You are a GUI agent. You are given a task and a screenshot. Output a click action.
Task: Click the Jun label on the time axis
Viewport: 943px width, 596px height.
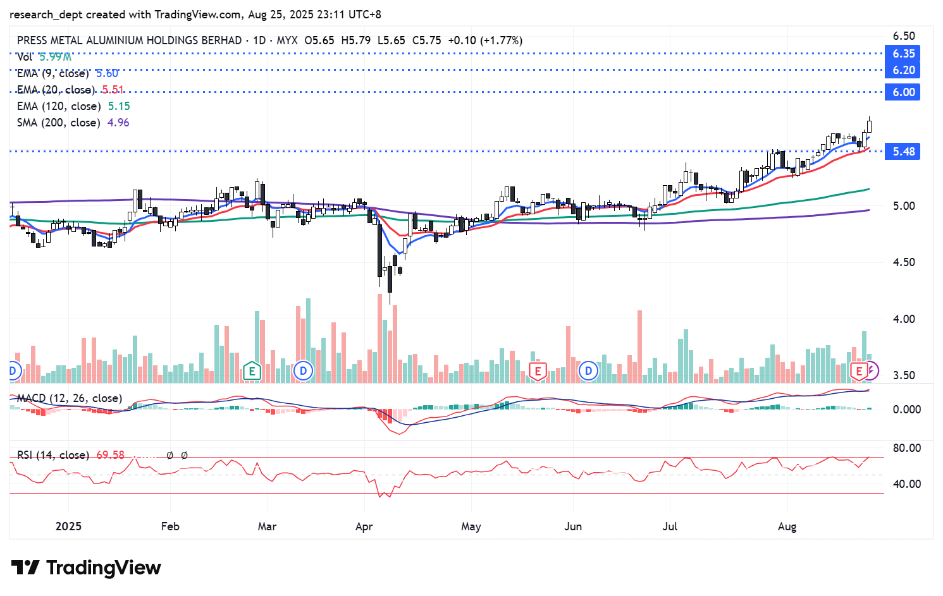pyautogui.click(x=573, y=526)
